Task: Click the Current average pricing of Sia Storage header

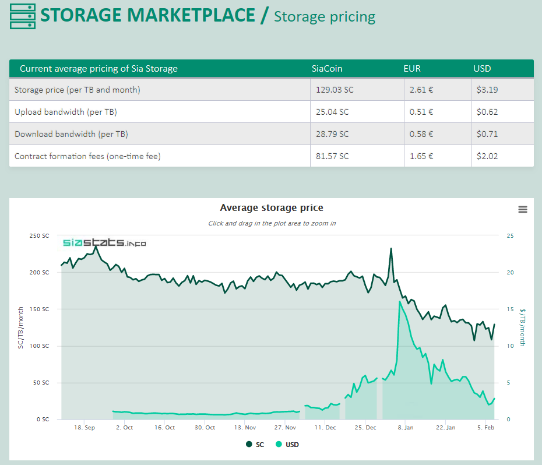Action: [98, 68]
